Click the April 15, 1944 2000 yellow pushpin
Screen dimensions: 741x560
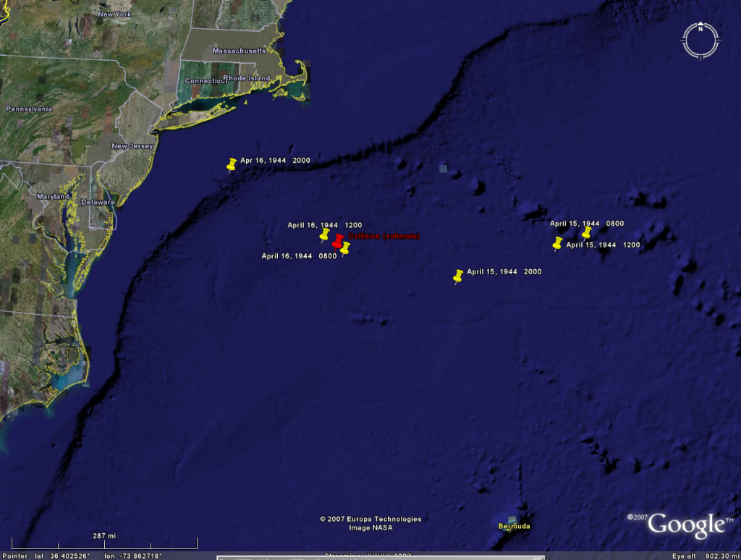pyautogui.click(x=458, y=276)
